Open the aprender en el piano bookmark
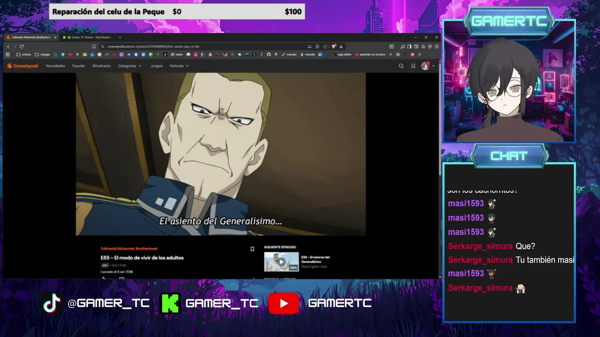 (370, 54)
